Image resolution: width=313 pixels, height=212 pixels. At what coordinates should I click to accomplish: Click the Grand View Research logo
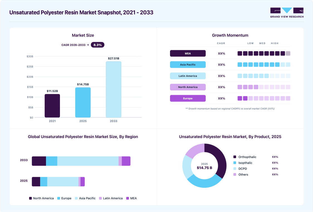click(x=287, y=13)
